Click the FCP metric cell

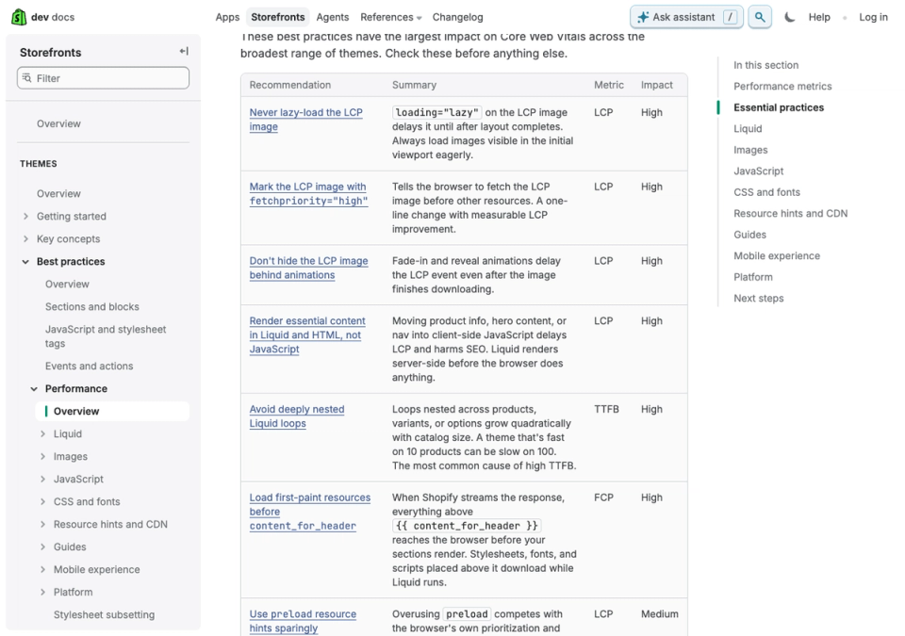[603, 497]
